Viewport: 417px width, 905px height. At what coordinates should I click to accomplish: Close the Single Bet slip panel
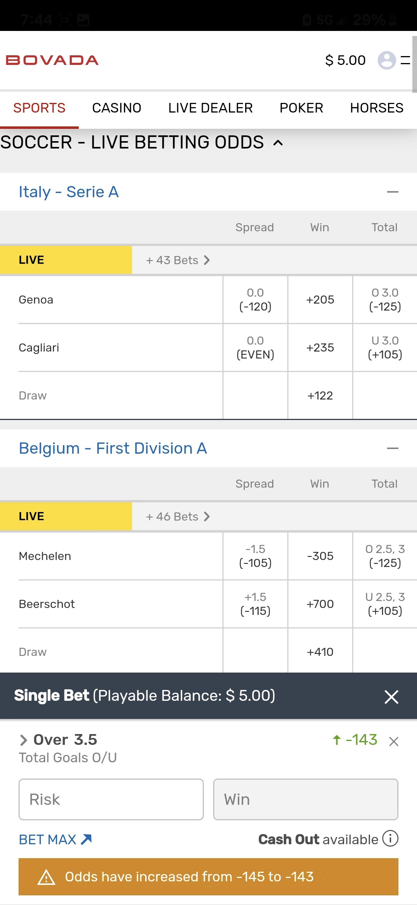(391, 697)
